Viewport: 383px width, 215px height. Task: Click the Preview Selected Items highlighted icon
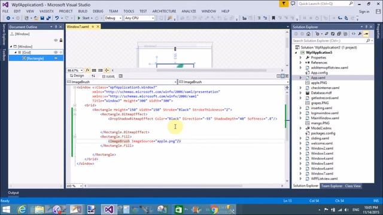coord(366,34)
